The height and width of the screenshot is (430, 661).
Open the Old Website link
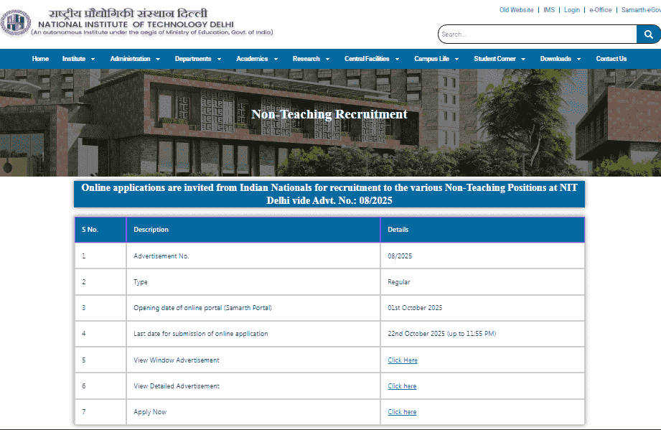tap(516, 10)
